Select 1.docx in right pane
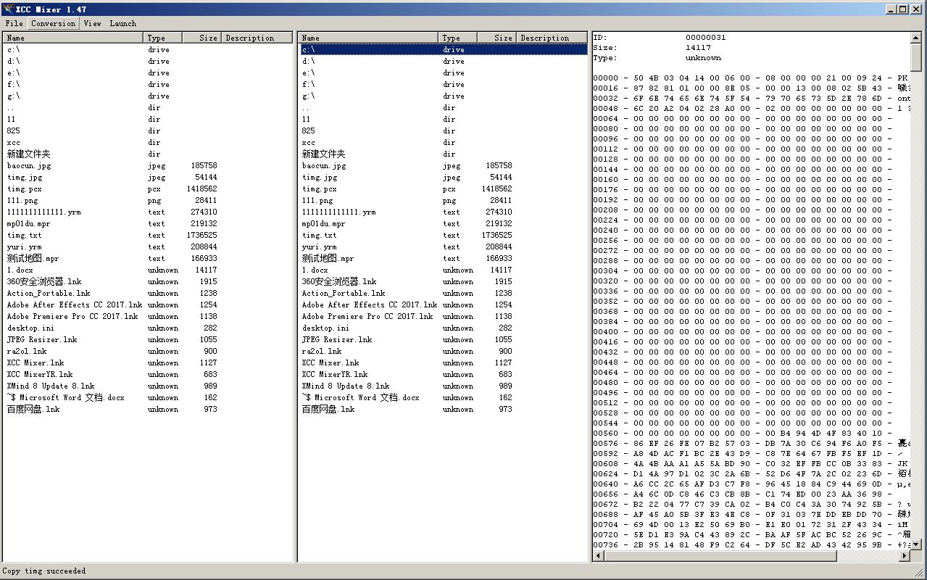This screenshot has height=580, width=927. [x=315, y=270]
